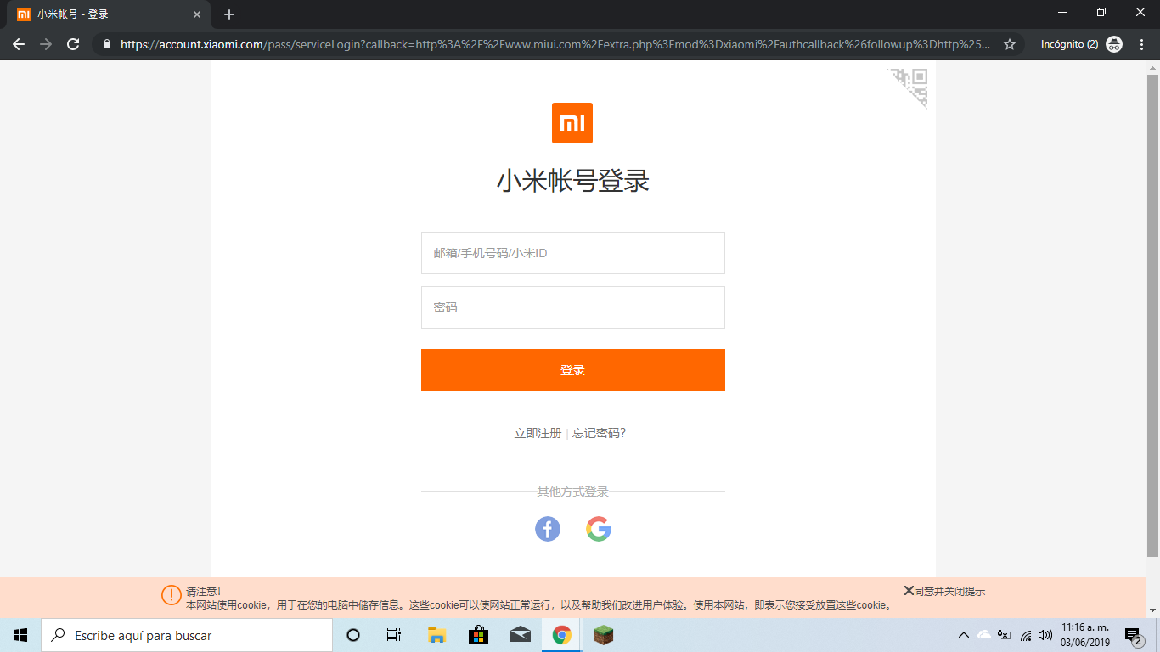The image size is (1160, 652).
Task: Open Microsoft Store from the taskbar
Action: click(x=478, y=635)
